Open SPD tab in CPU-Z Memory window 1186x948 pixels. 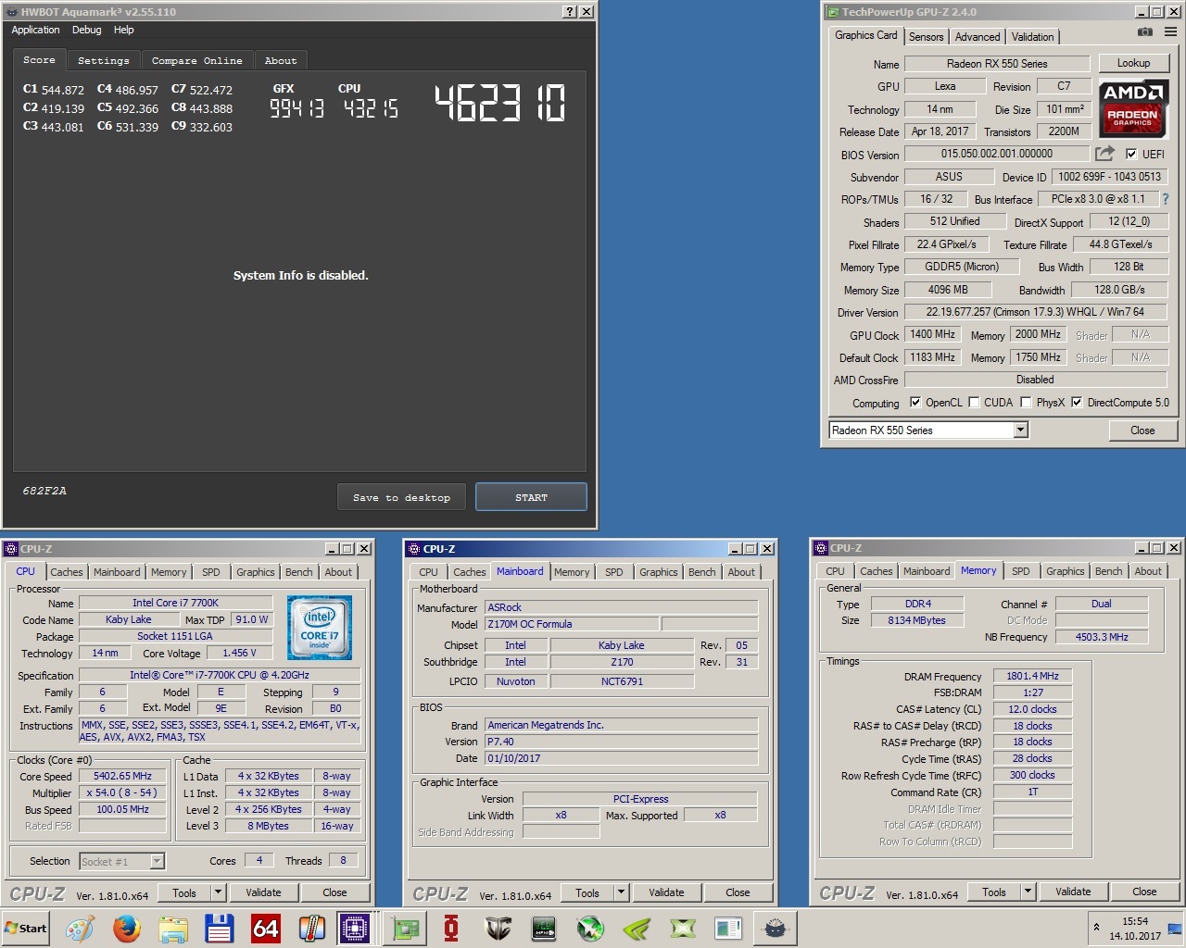click(x=1020, y=571)
